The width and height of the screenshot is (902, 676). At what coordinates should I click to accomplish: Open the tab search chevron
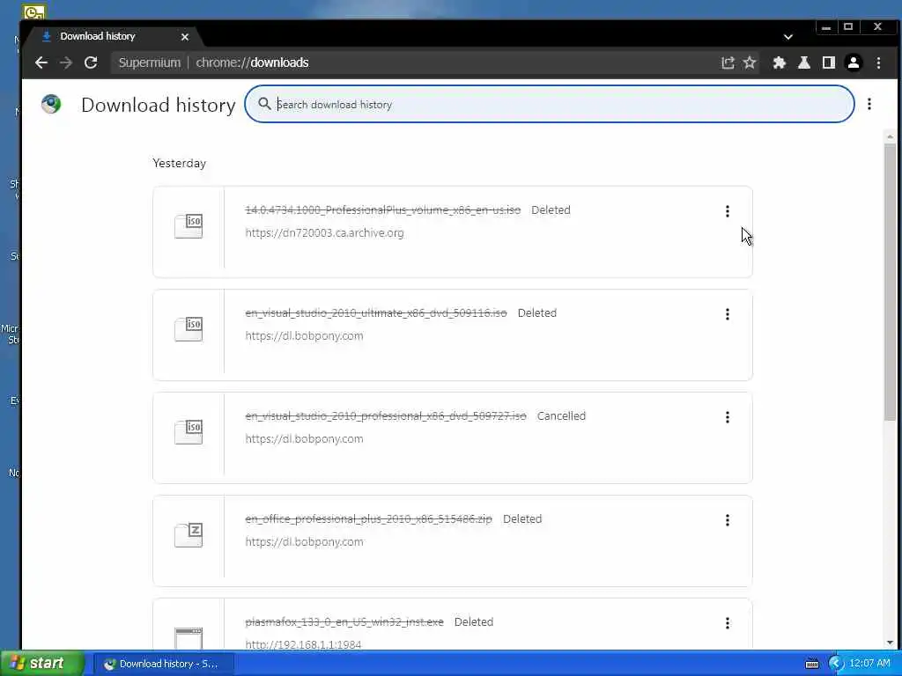788,37
